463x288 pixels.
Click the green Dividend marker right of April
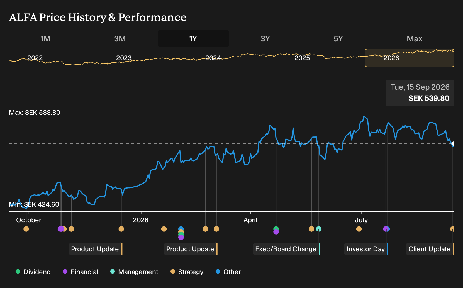point(276,229)
